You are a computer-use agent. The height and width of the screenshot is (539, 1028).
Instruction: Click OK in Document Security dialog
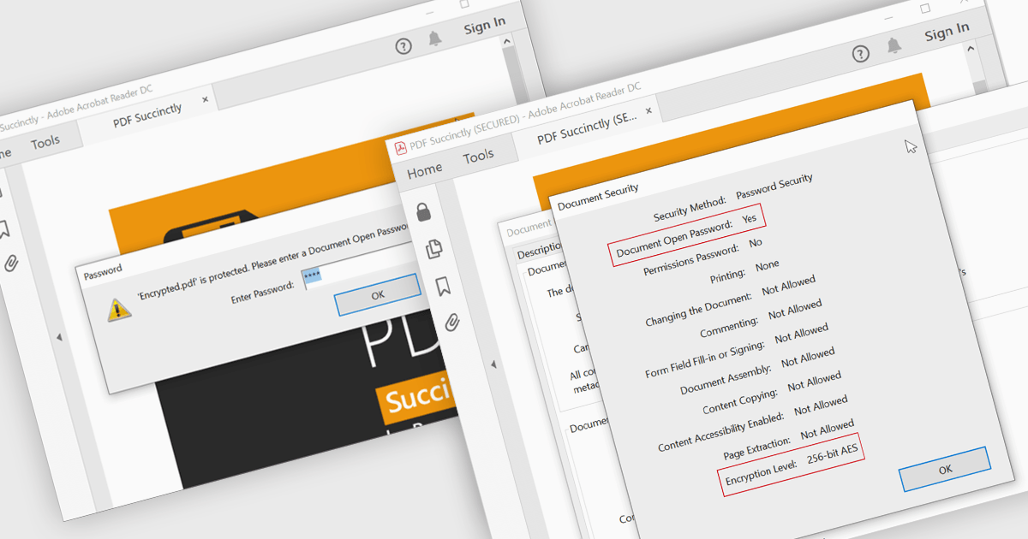pos(945,469)
